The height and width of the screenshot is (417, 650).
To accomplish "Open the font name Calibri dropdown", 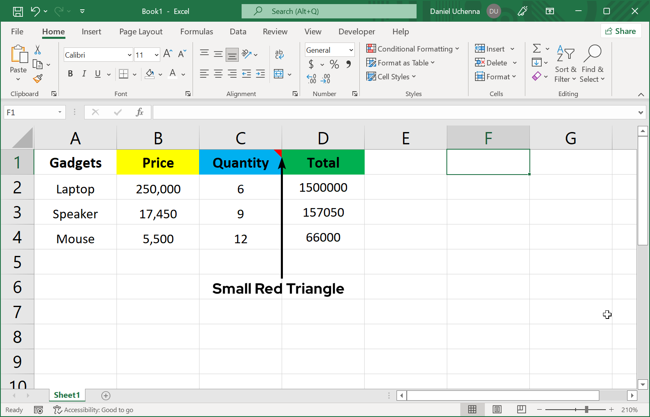I will pos(130,55).
